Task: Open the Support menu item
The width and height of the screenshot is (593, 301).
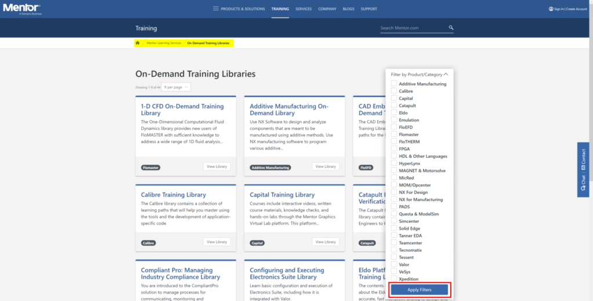Action: pyautogui.click(x=369, y=9)
